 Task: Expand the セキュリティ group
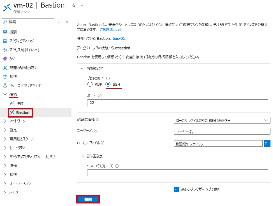coord(5,148)
